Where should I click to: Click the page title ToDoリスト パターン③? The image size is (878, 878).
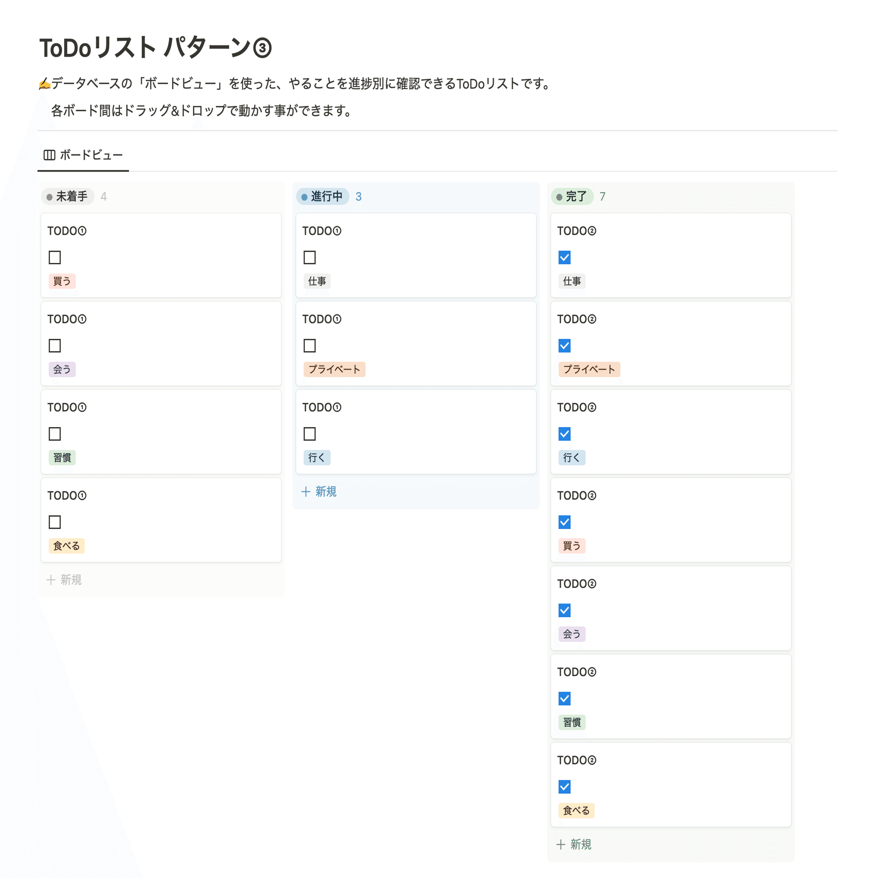(155, 48)
